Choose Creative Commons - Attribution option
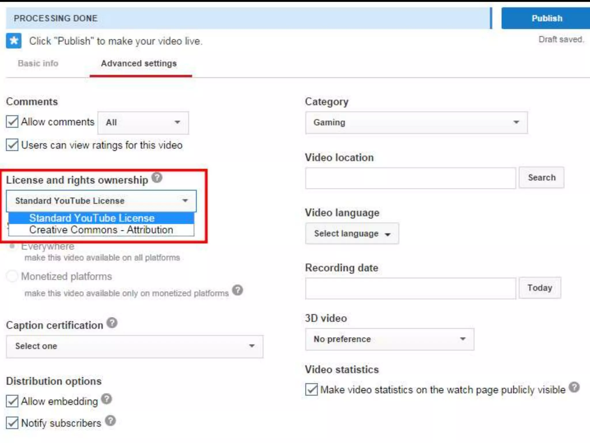 point(101,230)
